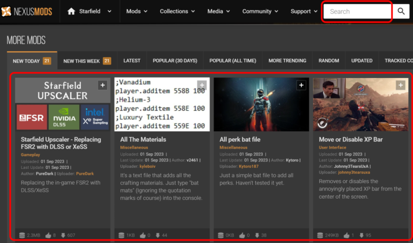
Task: Switch to the New This Week tab
Action: tap(87, 61)
